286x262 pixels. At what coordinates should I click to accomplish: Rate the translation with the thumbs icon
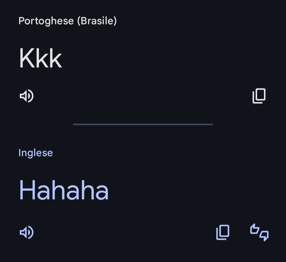pyautogui.click(x=259, y=233)
